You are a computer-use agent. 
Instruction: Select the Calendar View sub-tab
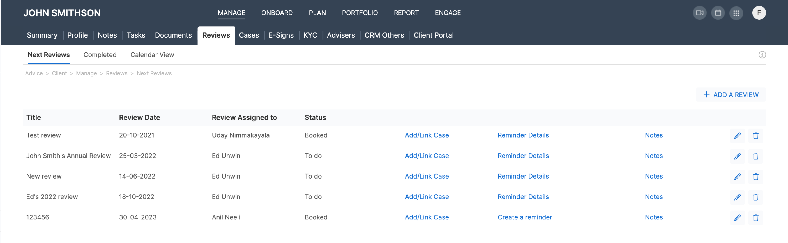pos(152,55)
